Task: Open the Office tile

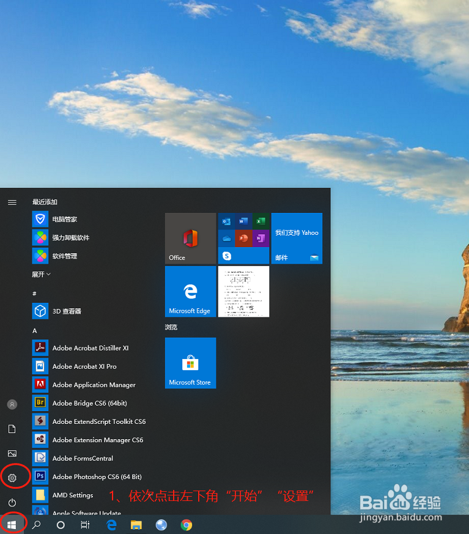Action: click(191, 239)
